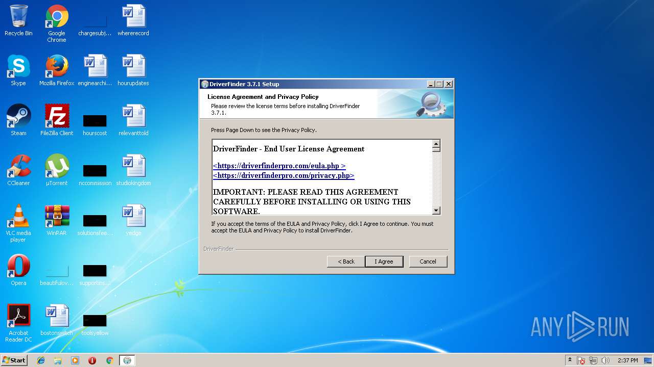
Task: Select enginearchi Word document icon
Action: click(95, 70)
